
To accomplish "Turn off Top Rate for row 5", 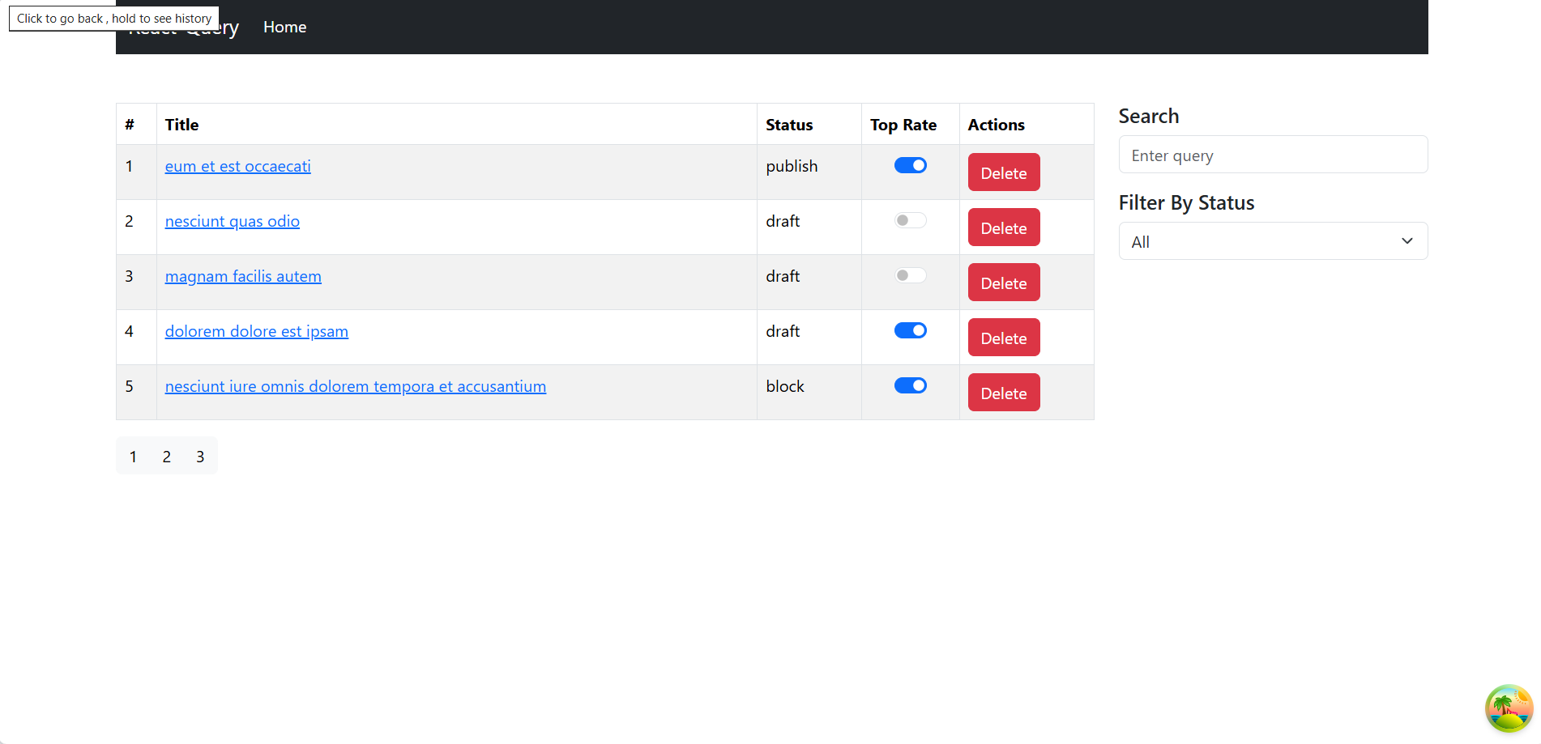I will point(910,386).
